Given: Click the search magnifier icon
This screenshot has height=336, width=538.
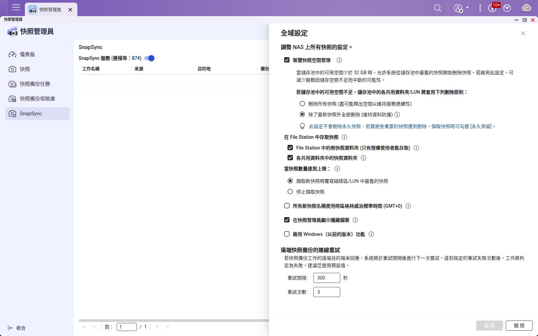Looking at the screenshot, I should click(437, 8).
